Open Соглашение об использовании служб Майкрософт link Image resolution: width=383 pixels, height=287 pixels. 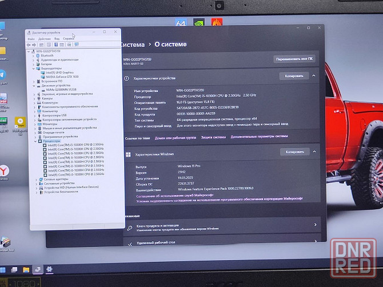coord(175,196)
